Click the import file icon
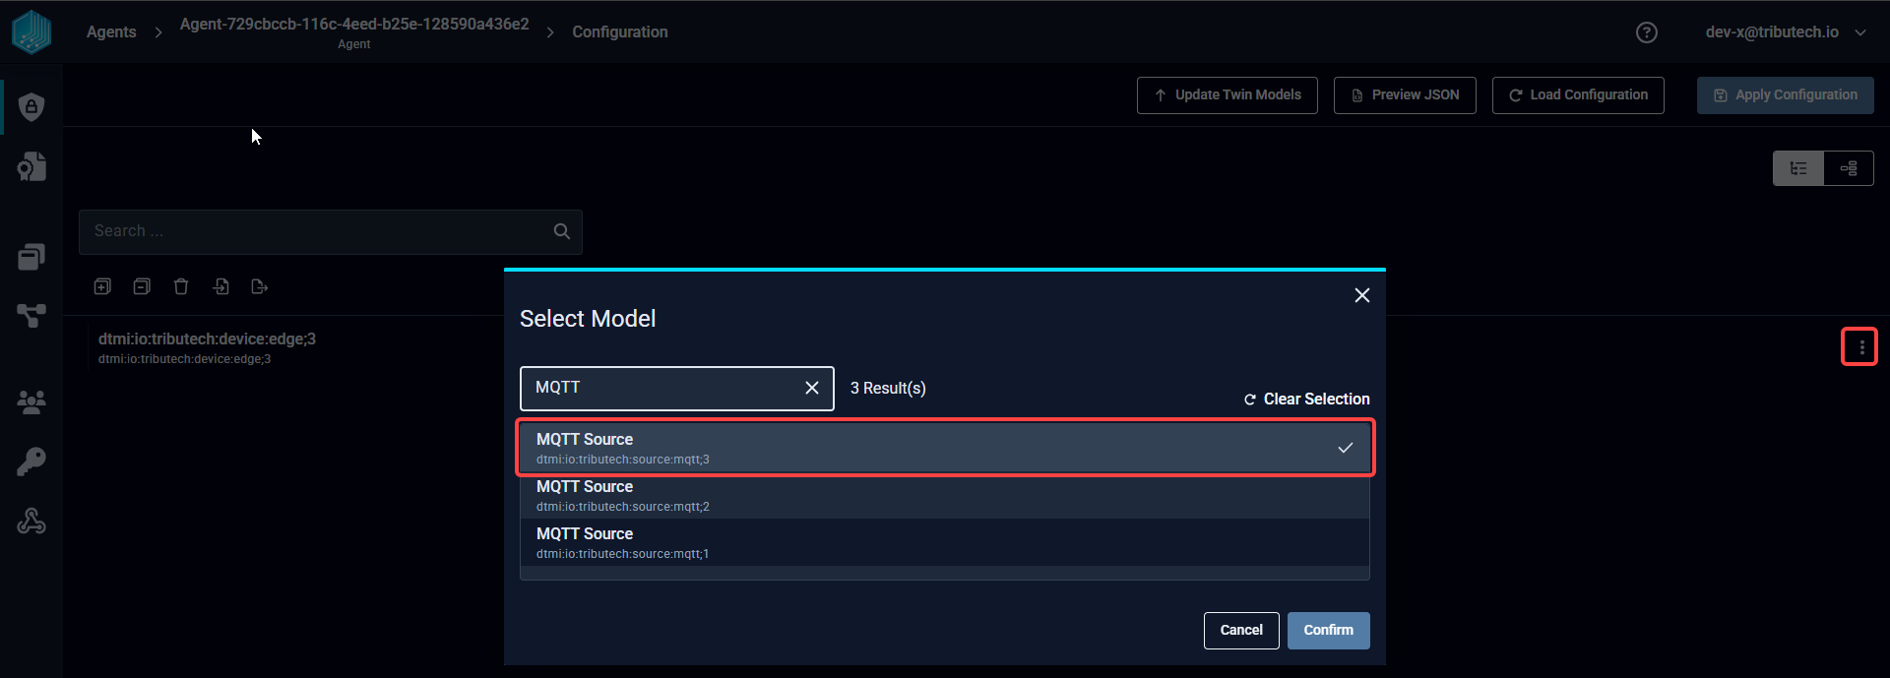This screenshot has height=678, width=1890. tap(220, 286)
